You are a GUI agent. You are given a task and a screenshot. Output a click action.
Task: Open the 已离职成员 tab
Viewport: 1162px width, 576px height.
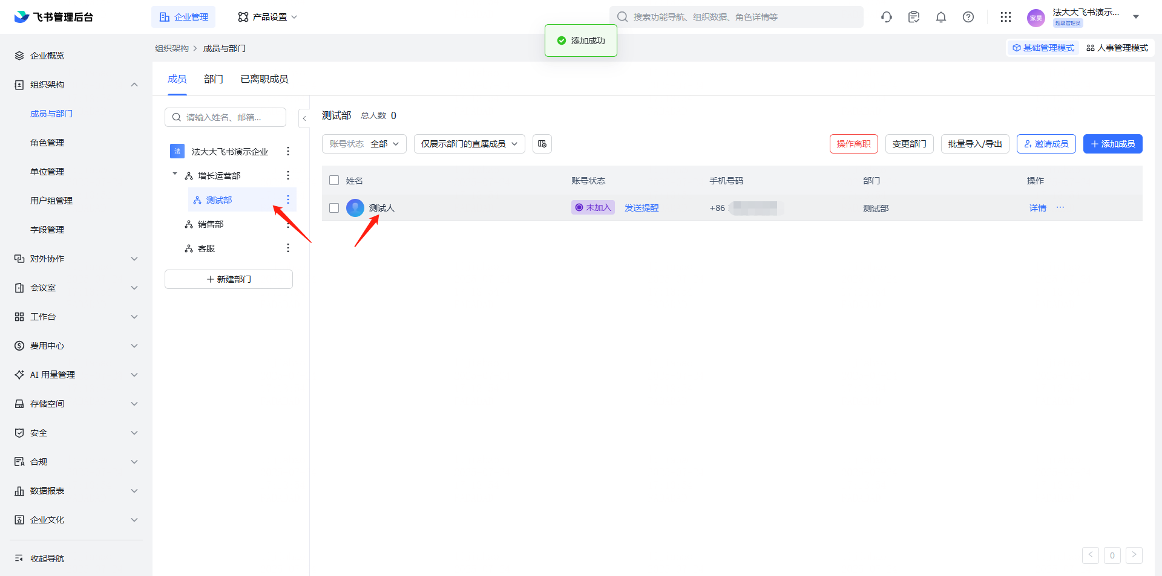click(264, 79)
